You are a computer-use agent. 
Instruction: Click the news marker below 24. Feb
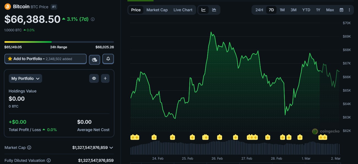pyautogui.click(x=154, y=137)
